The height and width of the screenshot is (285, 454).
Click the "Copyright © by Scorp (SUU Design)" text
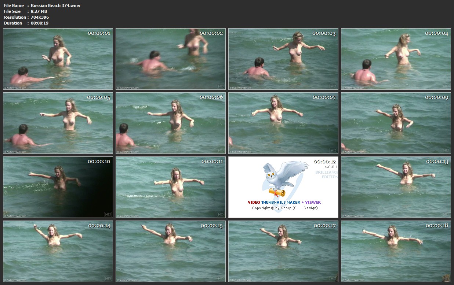click(284, 208)
